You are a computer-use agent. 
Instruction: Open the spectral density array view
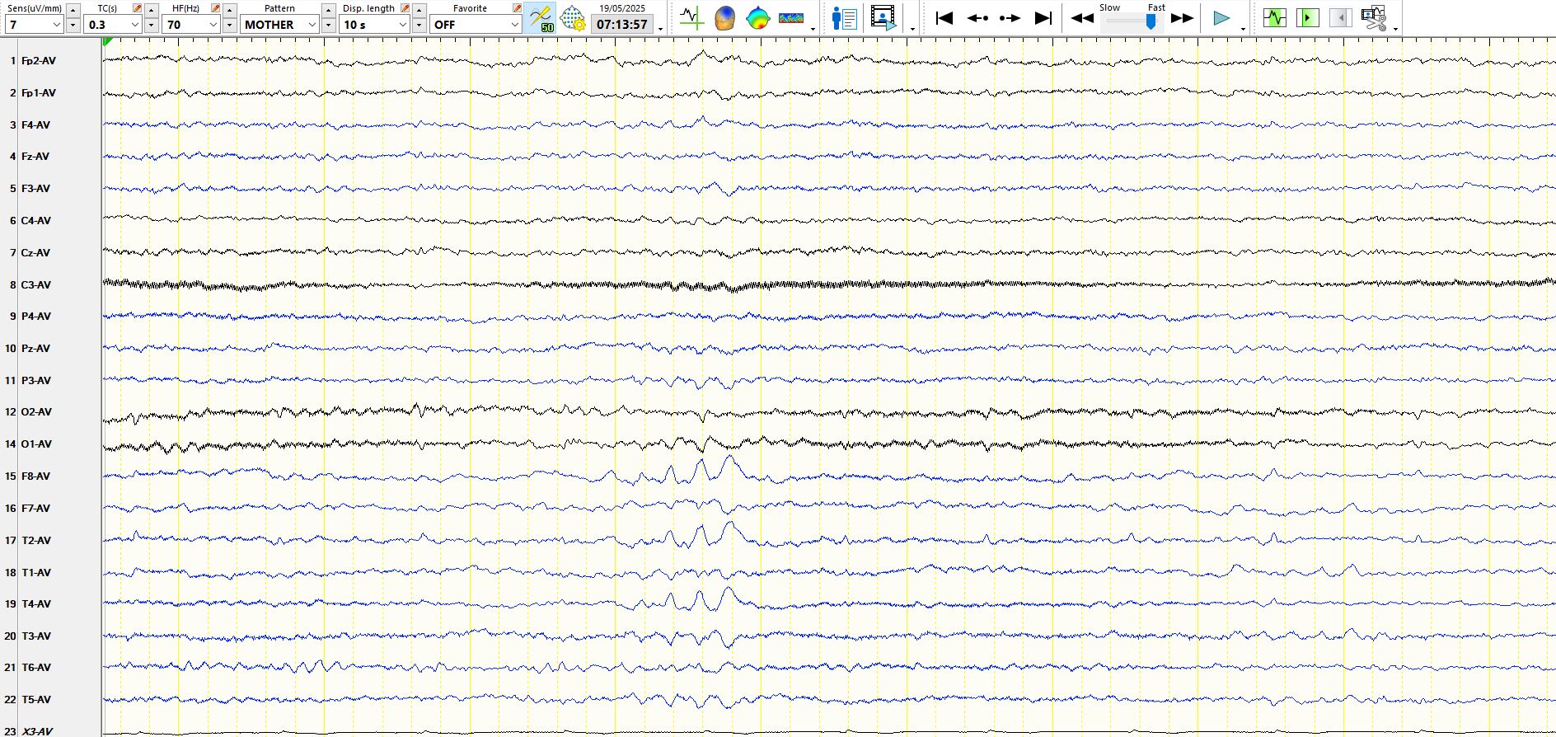(x=790, y=17)
